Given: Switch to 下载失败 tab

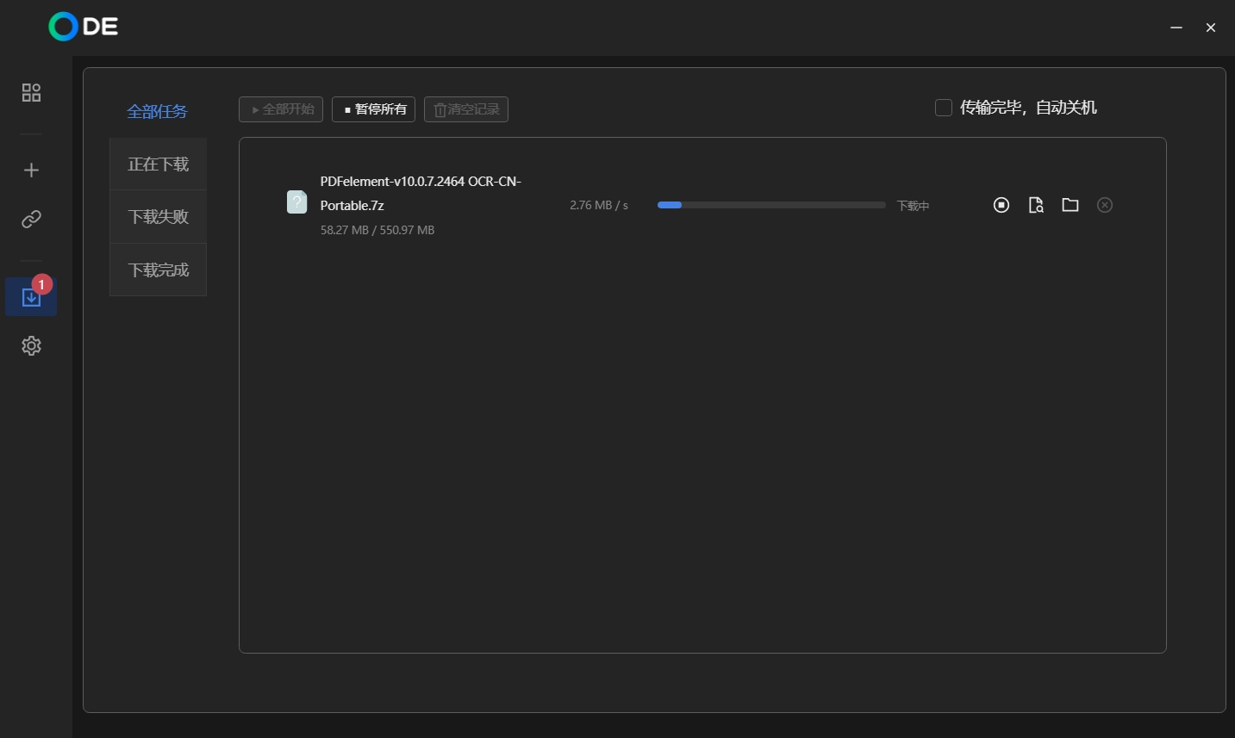Looking at the screenshot, I should tap(159, 217).
